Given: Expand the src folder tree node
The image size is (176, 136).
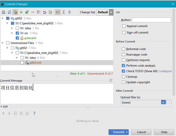Looking at the screenshot, I should 12,33.
